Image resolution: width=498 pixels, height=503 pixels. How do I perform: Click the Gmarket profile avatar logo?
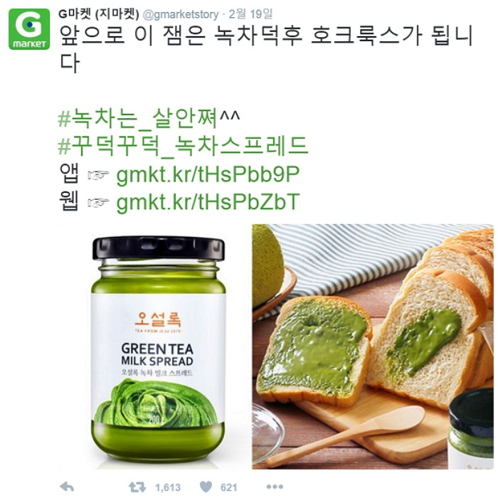tap(29, 29)
